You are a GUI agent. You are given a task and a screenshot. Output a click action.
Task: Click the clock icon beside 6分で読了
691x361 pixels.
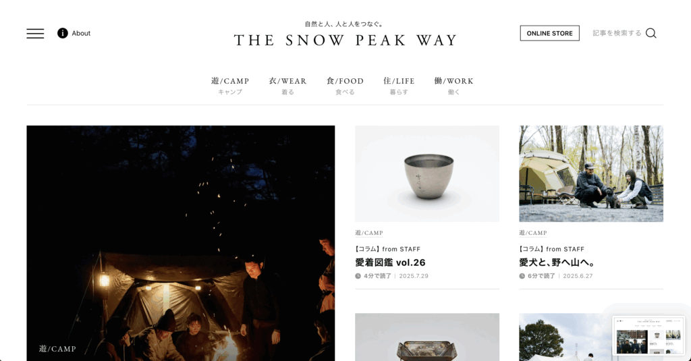(x=522, y=276)
